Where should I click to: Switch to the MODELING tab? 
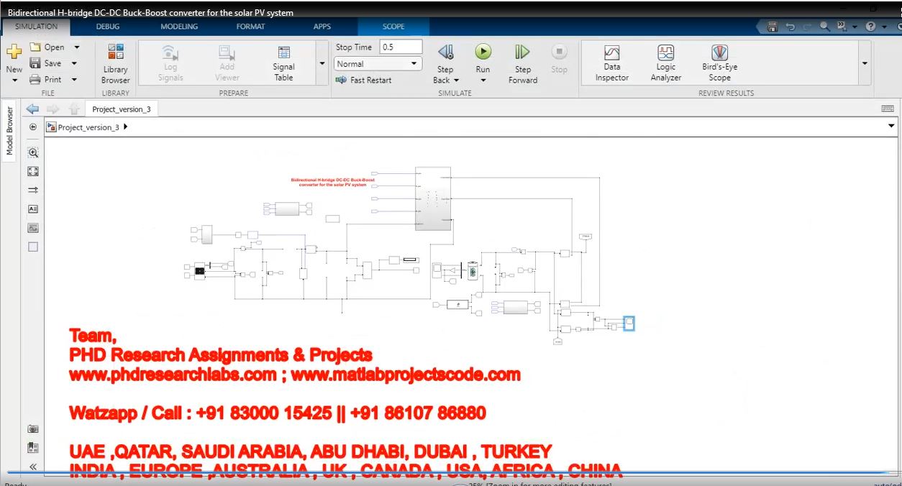179,27
